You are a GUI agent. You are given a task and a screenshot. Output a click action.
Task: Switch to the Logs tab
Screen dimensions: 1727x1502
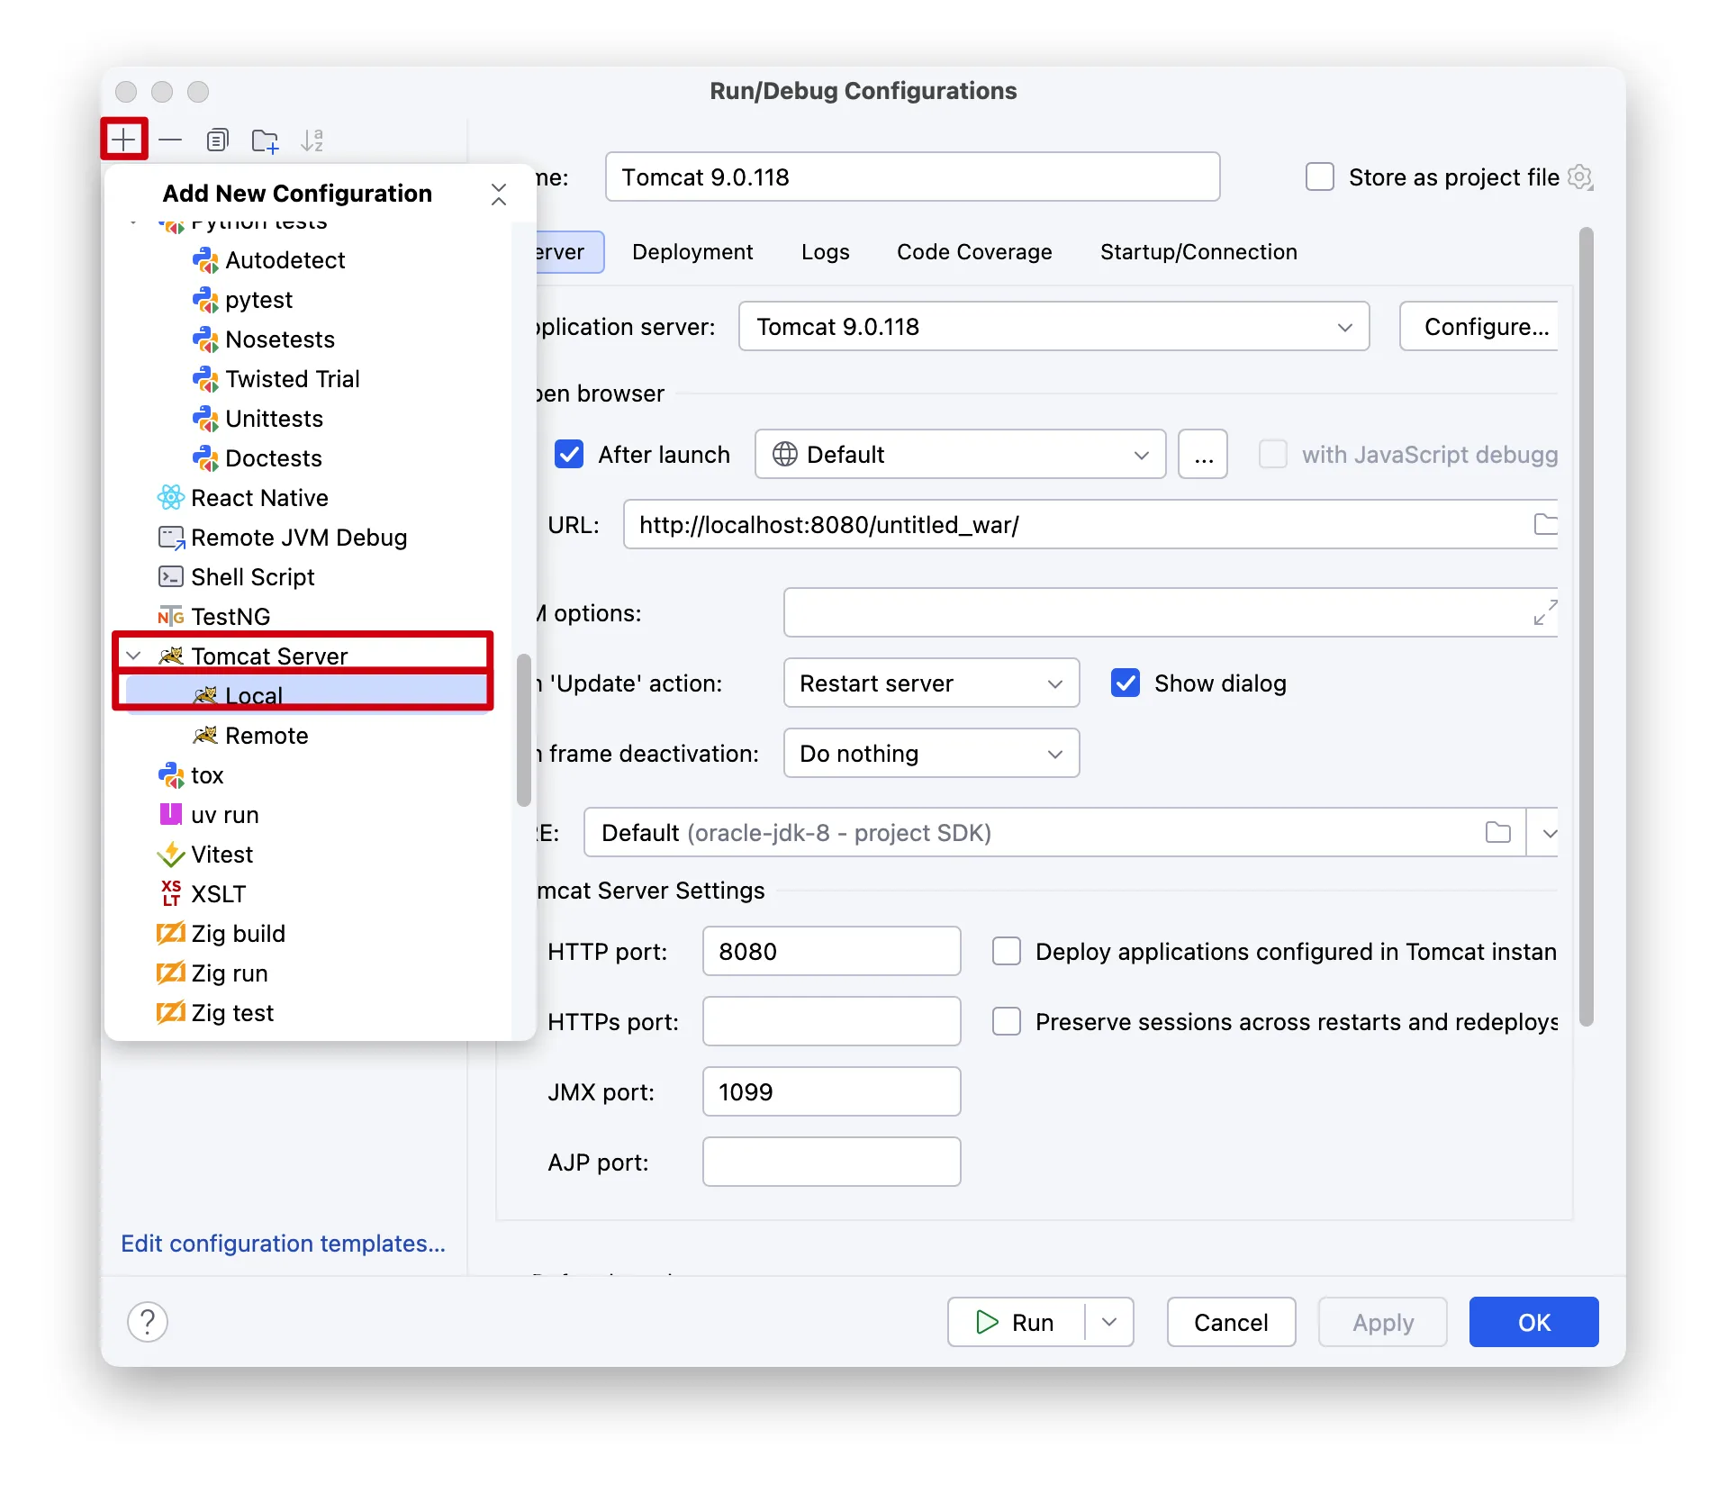[x=826, y=252]
